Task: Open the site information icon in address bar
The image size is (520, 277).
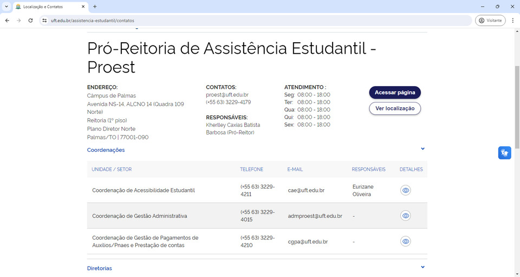Action: pos(45,21)
